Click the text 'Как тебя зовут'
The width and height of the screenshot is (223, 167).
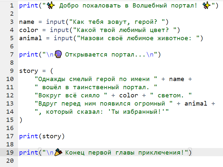pos(100,22)
